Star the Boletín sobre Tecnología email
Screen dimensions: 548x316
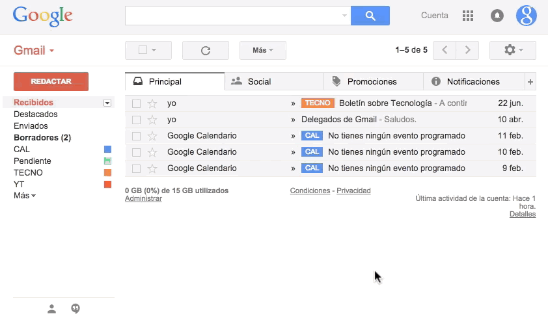point(152,103)
